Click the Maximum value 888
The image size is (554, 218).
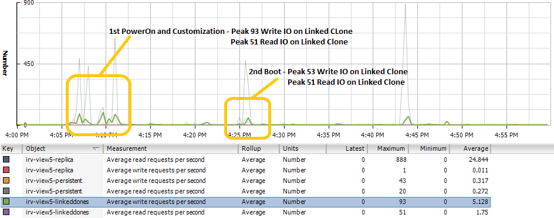[x=401, y=160]
